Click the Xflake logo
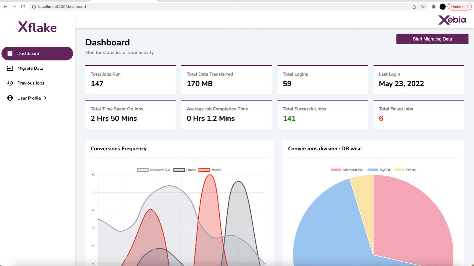 [37, 27]
